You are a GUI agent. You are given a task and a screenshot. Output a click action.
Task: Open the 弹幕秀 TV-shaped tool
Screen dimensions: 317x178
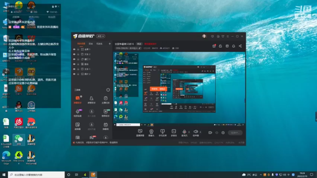105,126
